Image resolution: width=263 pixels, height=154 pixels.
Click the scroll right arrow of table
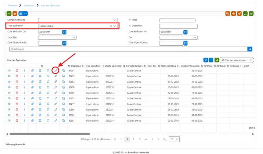[x=253, y=134]
